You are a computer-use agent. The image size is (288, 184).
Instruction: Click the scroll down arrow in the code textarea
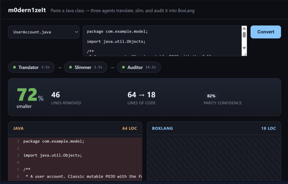pyautogui.click(x=244, y=48)
